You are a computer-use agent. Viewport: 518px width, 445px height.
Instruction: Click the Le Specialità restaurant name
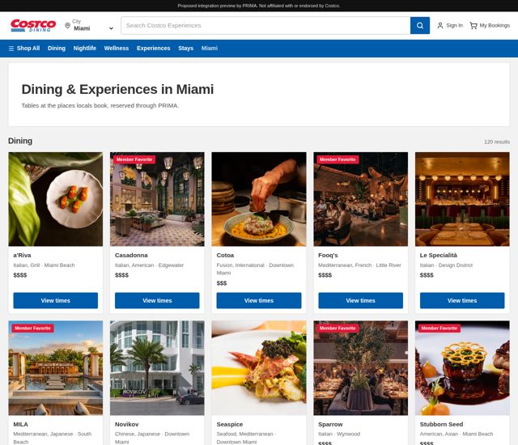439,255
